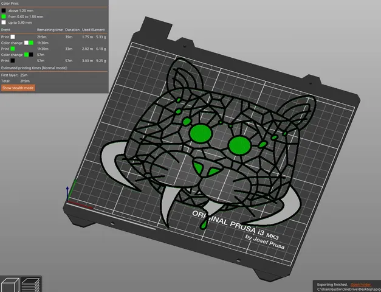
Task: Click the '25m' first layer time
Action: coord(24,75)
